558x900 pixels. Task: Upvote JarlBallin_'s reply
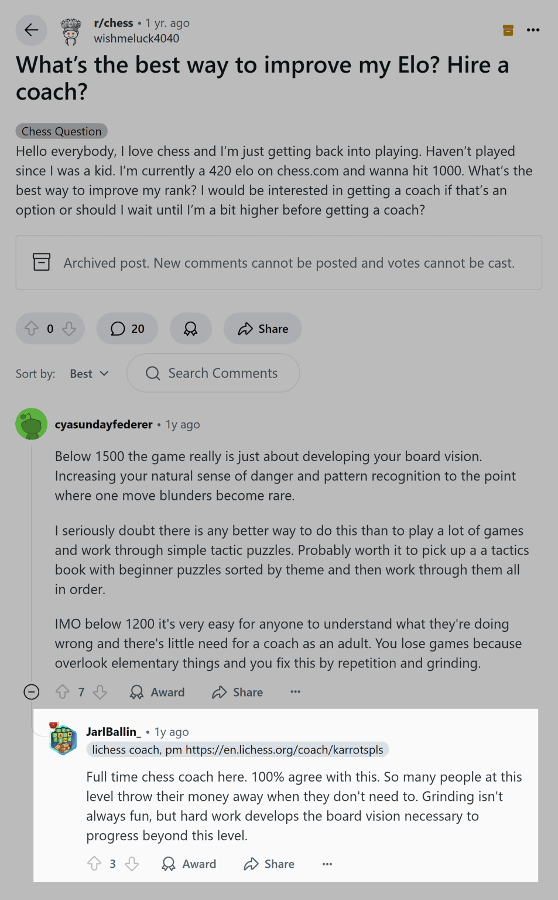point(94,864)
